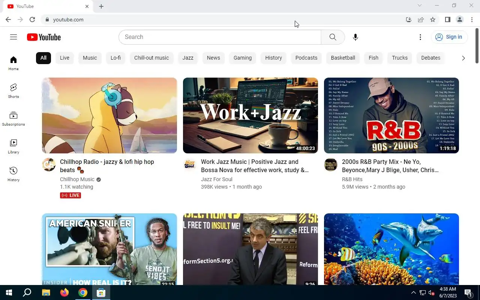Image resolution: width=480 pixels, height=300 pixels.
Task: Filter by Debates chip
Action: tap(430, 58)
